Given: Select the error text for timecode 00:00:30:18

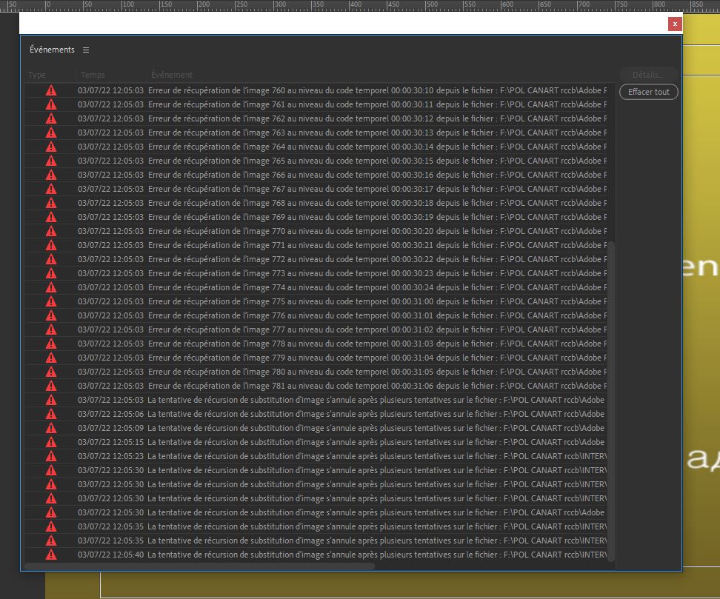Looking at the screenshot, I should click(x=378, y=203).
